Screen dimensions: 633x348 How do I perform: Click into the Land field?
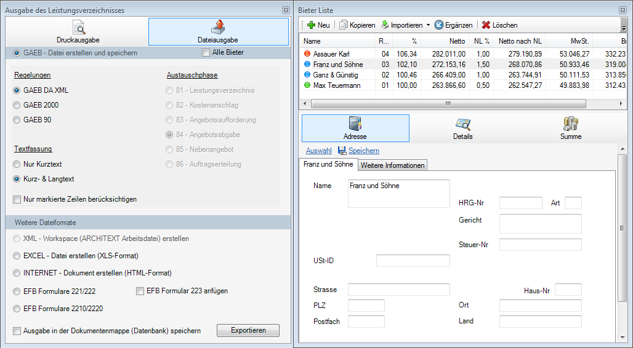541,322
